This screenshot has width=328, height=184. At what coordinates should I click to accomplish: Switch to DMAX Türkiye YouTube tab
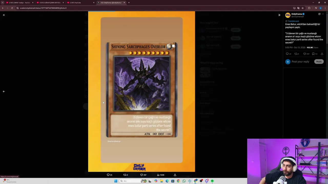point(19,3)
